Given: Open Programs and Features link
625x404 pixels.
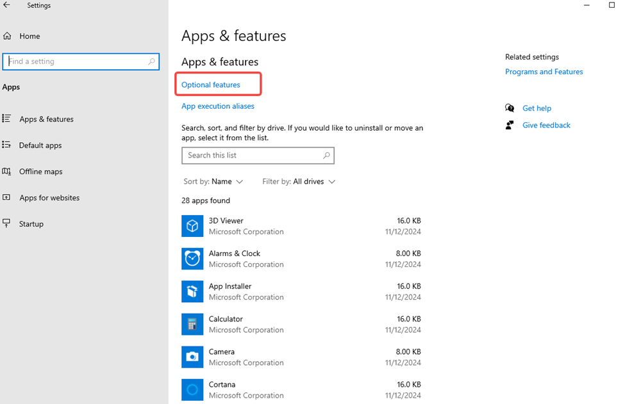Looking at the screenshot, I should 544,72.
